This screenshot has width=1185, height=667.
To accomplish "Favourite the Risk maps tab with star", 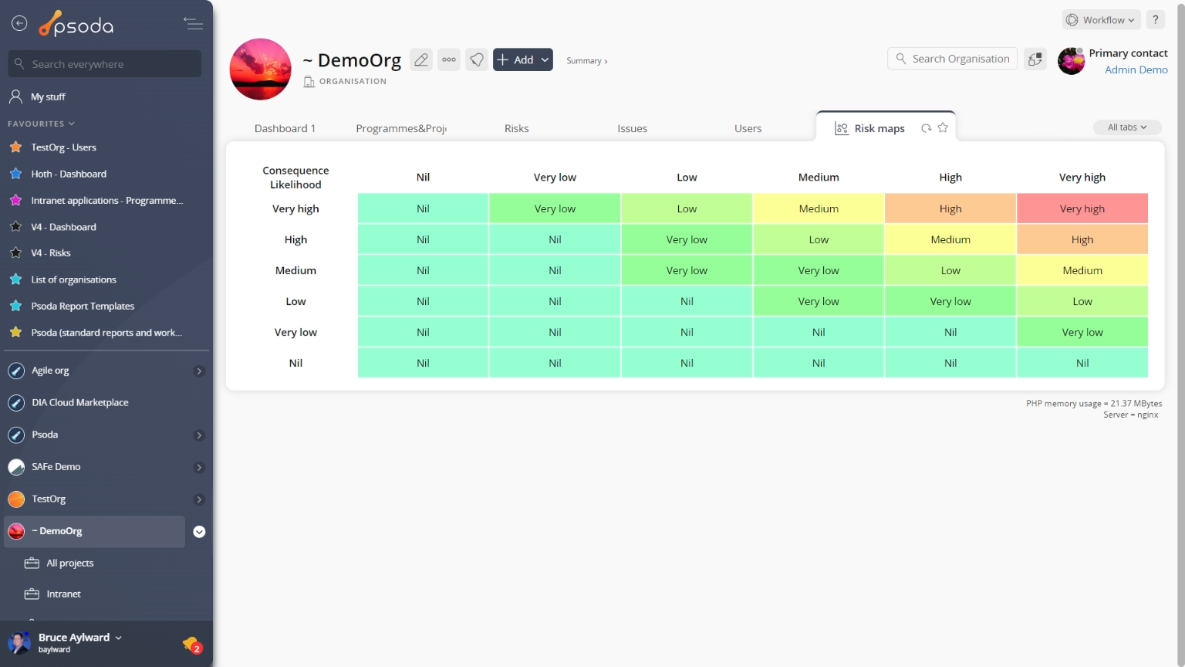I will click(943, 127).
